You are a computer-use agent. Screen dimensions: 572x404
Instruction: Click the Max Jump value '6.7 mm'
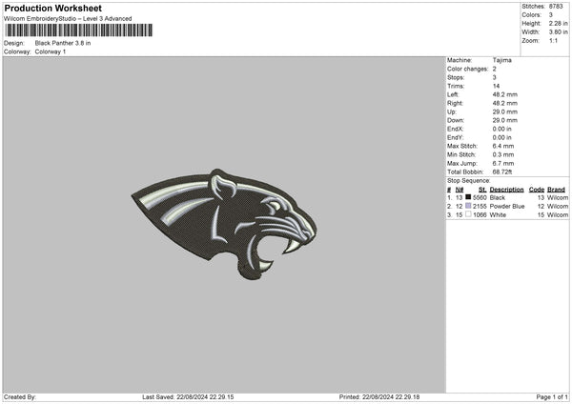pos(503,163)
